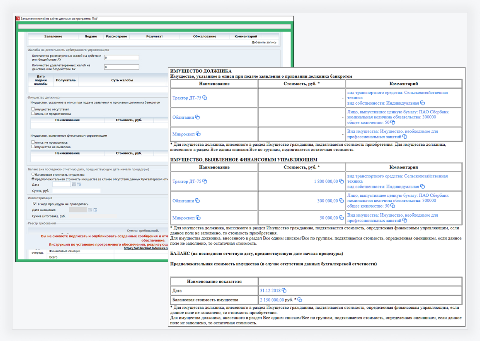
Task: Click the ПАУ app icon in title bar
Action: point(18,19)
